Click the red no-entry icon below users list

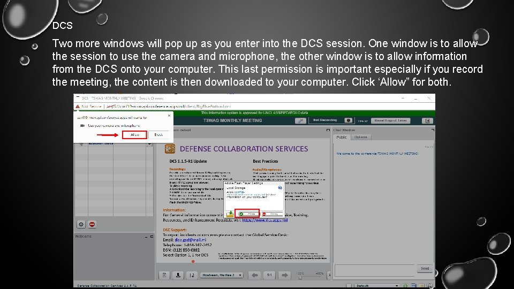pos(92,224)
